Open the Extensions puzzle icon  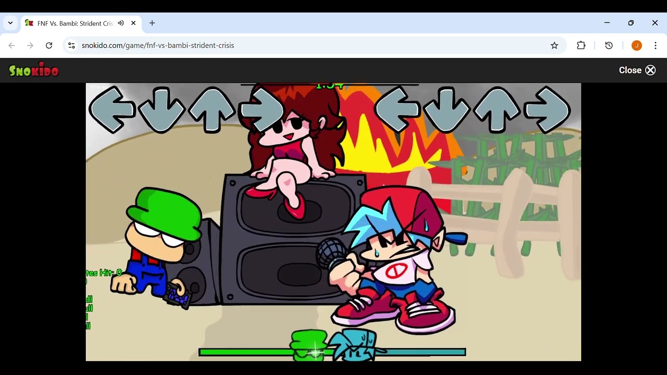coord(581,45)
